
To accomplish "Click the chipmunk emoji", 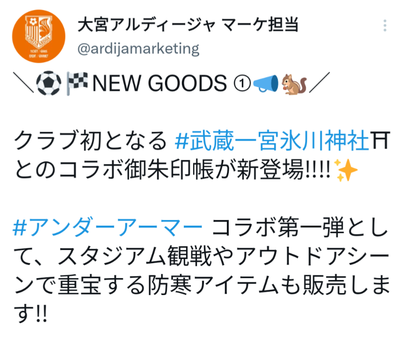I will coord(293,83).
